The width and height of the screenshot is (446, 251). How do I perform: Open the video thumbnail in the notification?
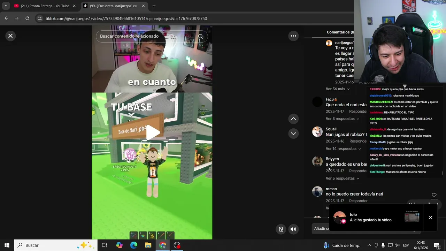pyautogui.click(x=412, y=216)
